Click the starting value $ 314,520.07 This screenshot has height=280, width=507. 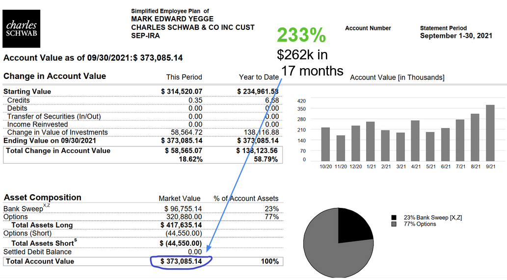click(x=182, y=92)
